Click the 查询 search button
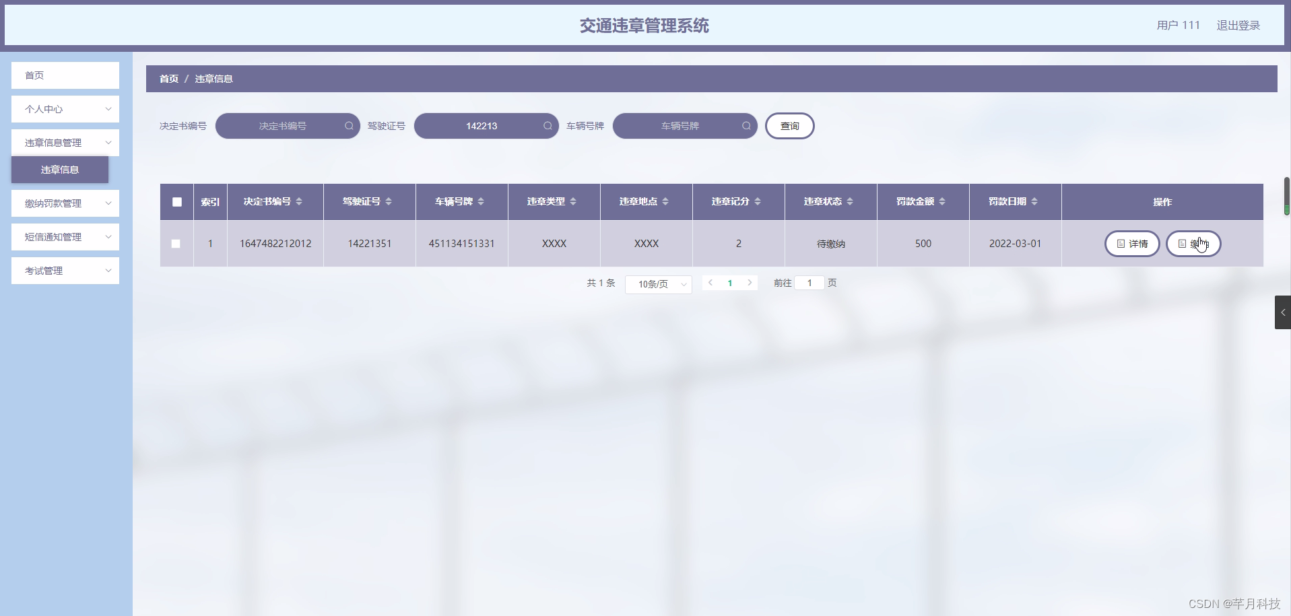 (x=789, y=126)
